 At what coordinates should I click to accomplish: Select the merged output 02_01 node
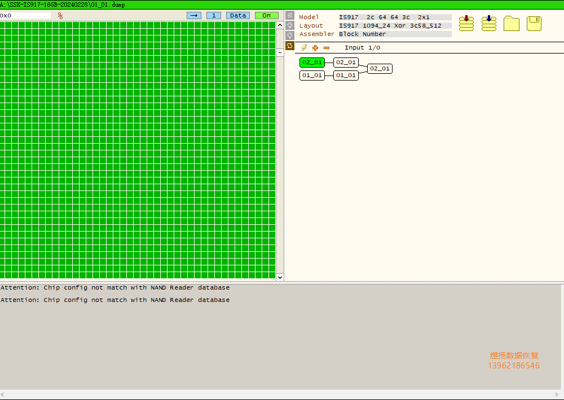point(380,69)
